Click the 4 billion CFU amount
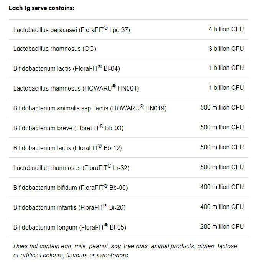 (x=226, y=29)
